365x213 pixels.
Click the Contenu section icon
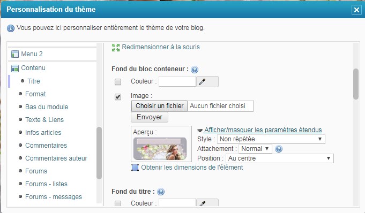click(15, 69)
